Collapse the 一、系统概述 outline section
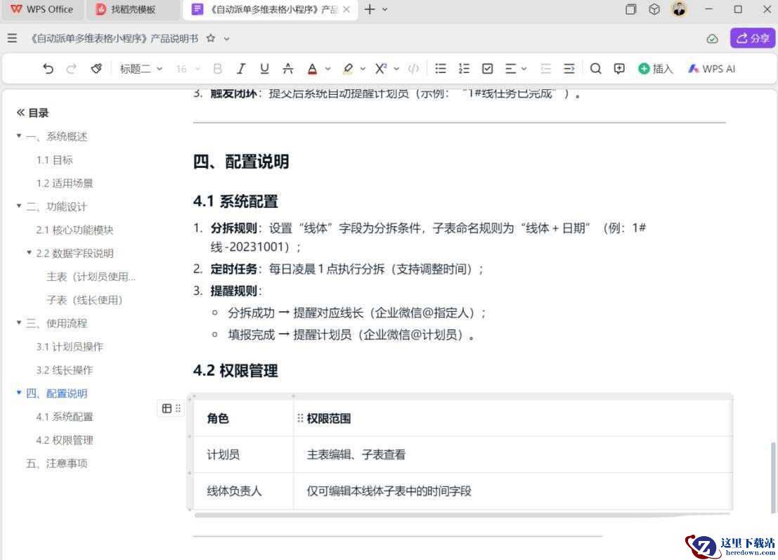The image size is (778, 560). (x=19, y=136)
